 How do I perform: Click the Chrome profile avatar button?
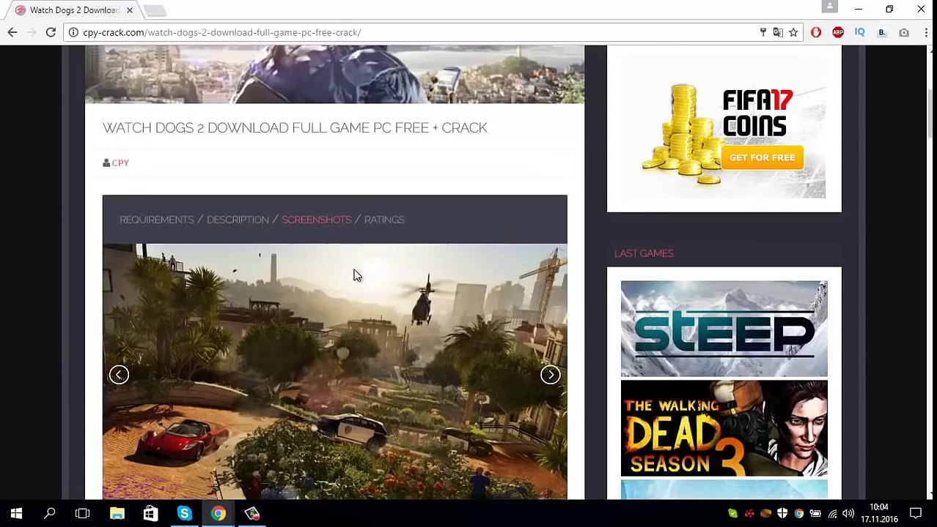pyautogui.click(x=829, y=7)
